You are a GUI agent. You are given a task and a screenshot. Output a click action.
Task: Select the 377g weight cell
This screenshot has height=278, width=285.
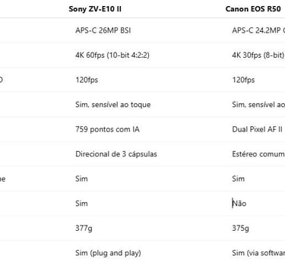[x=84, y=229]
